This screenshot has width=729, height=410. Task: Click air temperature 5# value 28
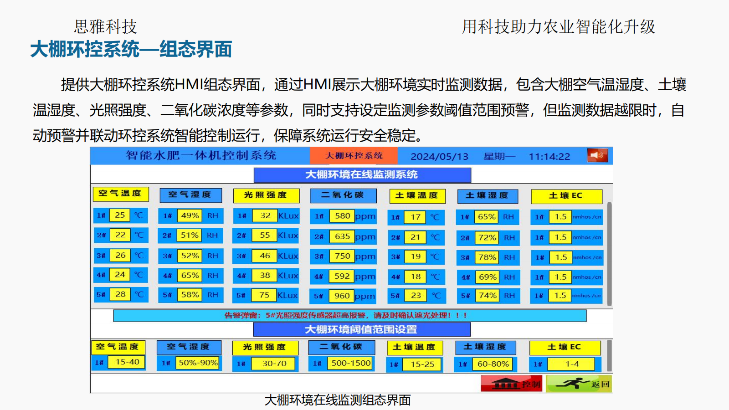pos(120,294)
